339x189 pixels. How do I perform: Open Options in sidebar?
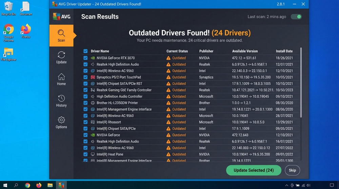(61, 123)
